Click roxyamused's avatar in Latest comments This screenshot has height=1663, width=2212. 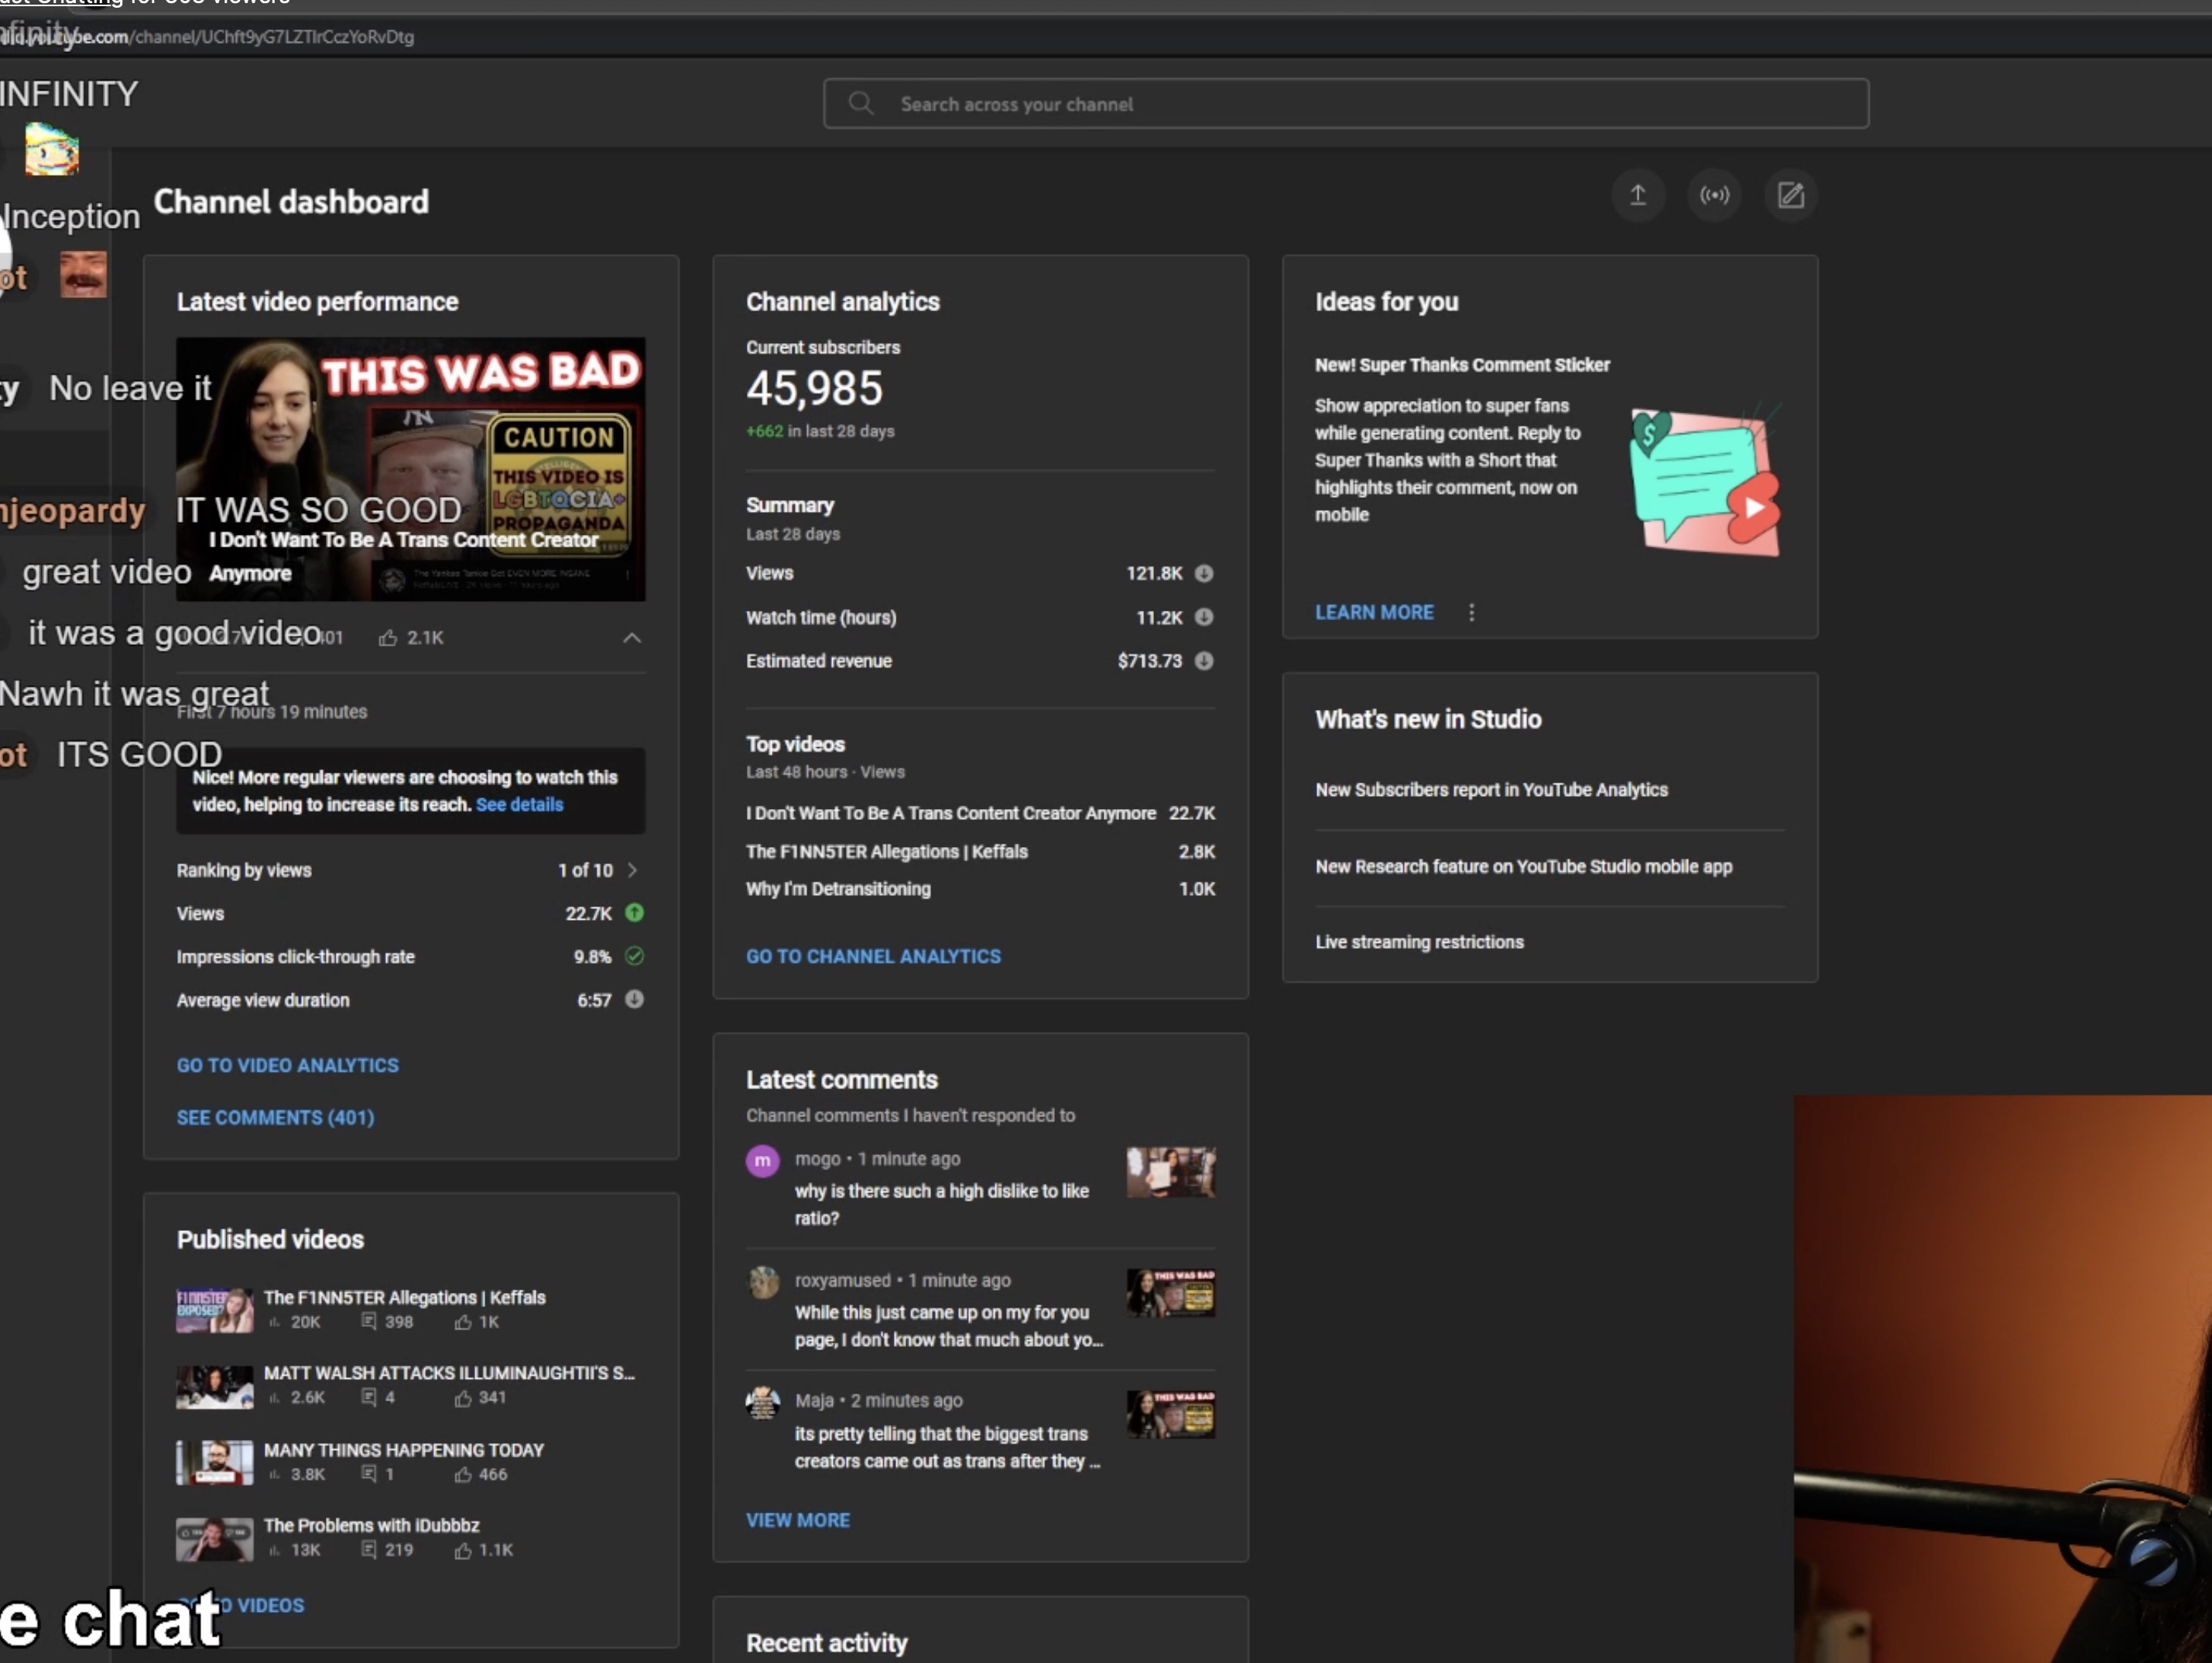[764, 1282]
